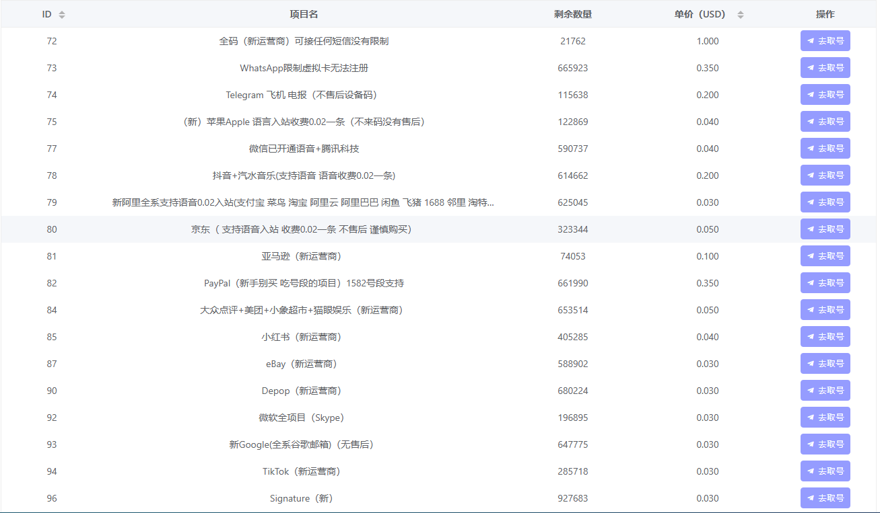Screen dimensions: 880x513
Task: Select WhatsApp限制虚拟卡无法注册 project name
Action: [304, 68]
